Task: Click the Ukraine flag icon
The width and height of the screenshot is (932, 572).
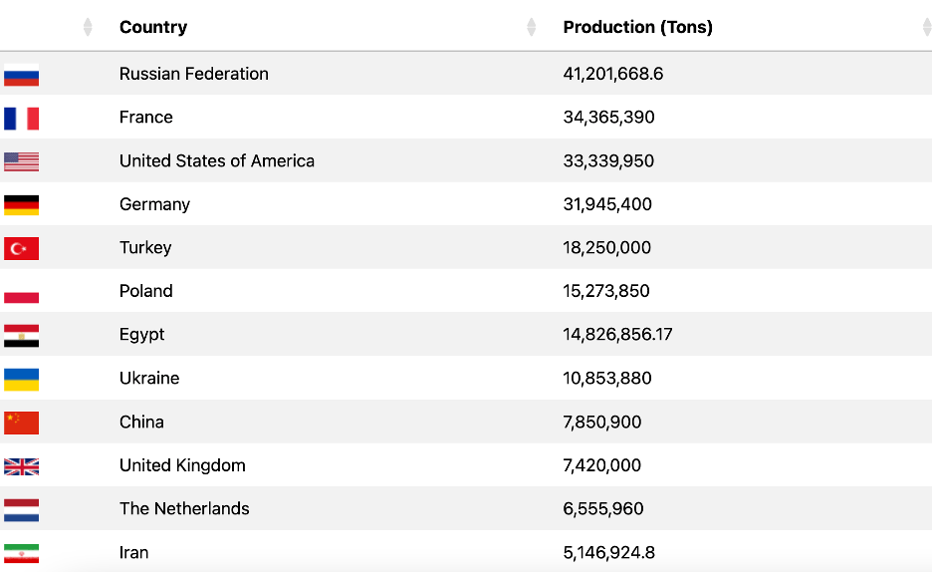Action: [x=21, y=379]
